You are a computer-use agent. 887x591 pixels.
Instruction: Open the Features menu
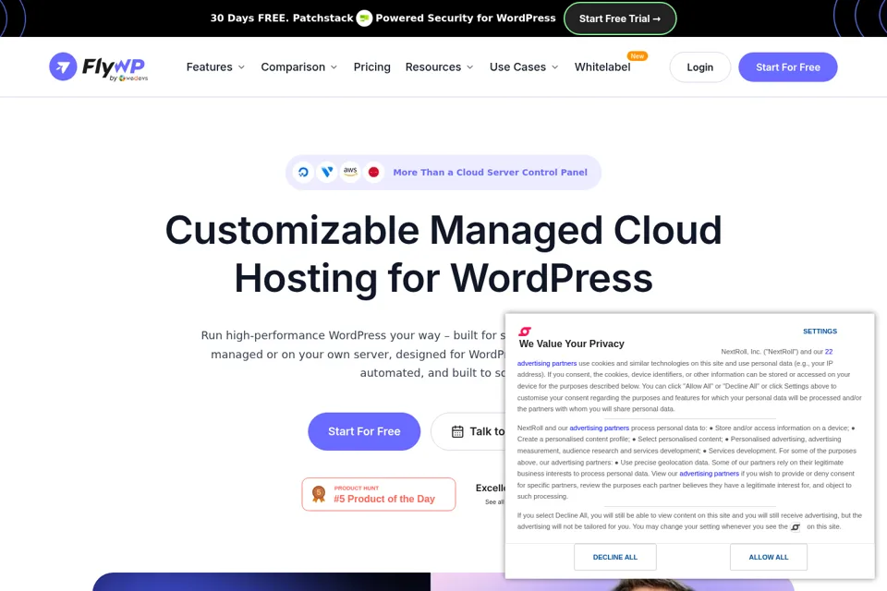[215, 67]
